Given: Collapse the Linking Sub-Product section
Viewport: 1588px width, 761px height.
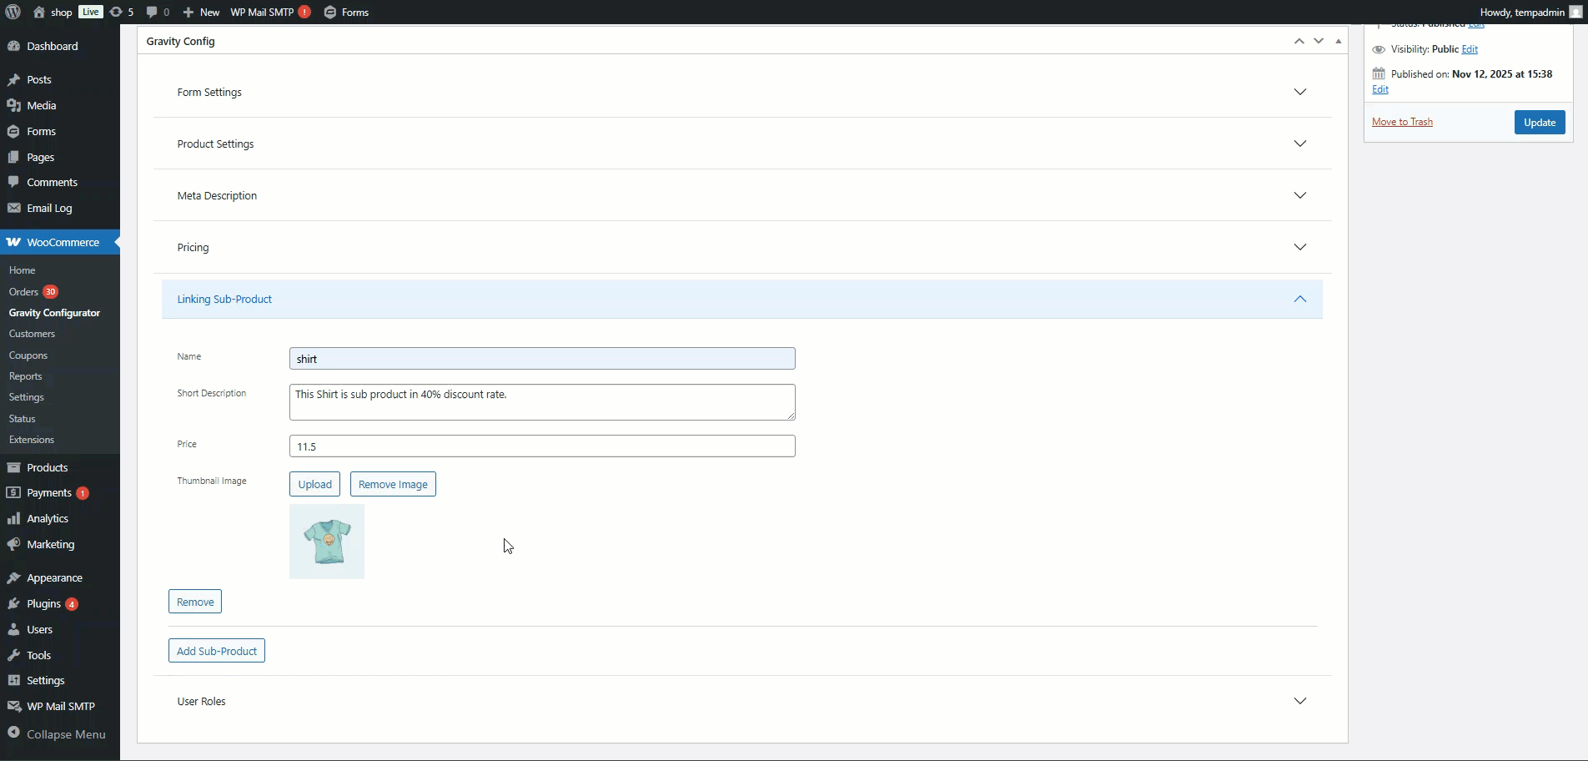Looking at the screenshot, I should tap(1299, 299).
